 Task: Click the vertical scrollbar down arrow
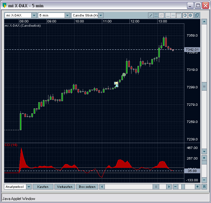pos(204,152)
